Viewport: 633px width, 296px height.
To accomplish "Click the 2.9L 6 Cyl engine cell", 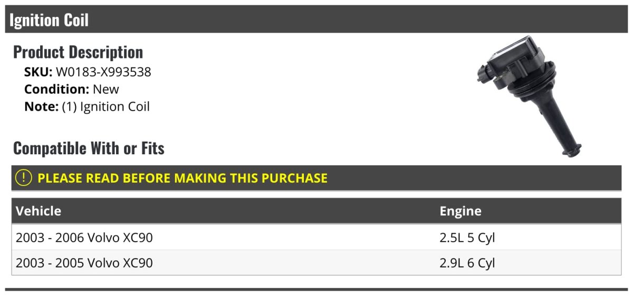I will point(467,263).
